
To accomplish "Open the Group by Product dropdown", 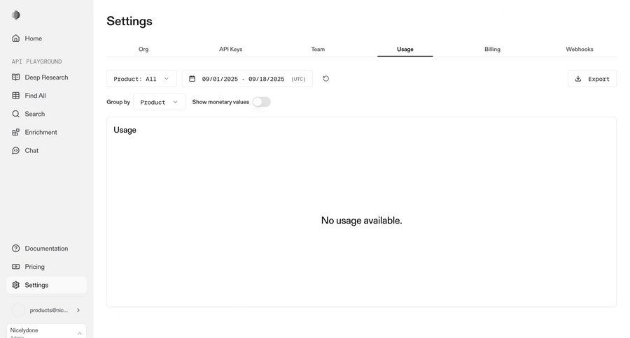I will 159,102.
